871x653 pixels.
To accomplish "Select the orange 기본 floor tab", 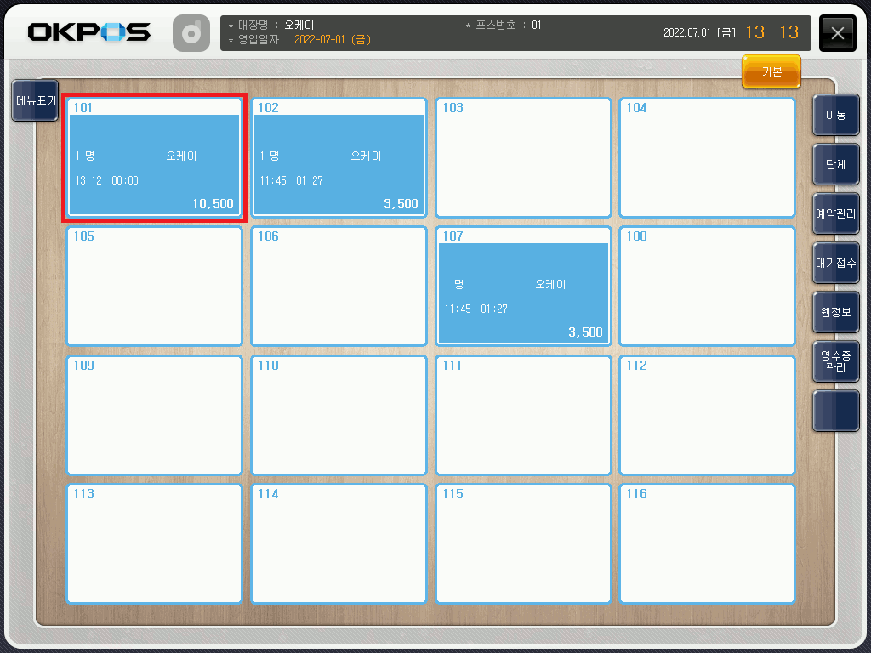I will tap(771, 72).
